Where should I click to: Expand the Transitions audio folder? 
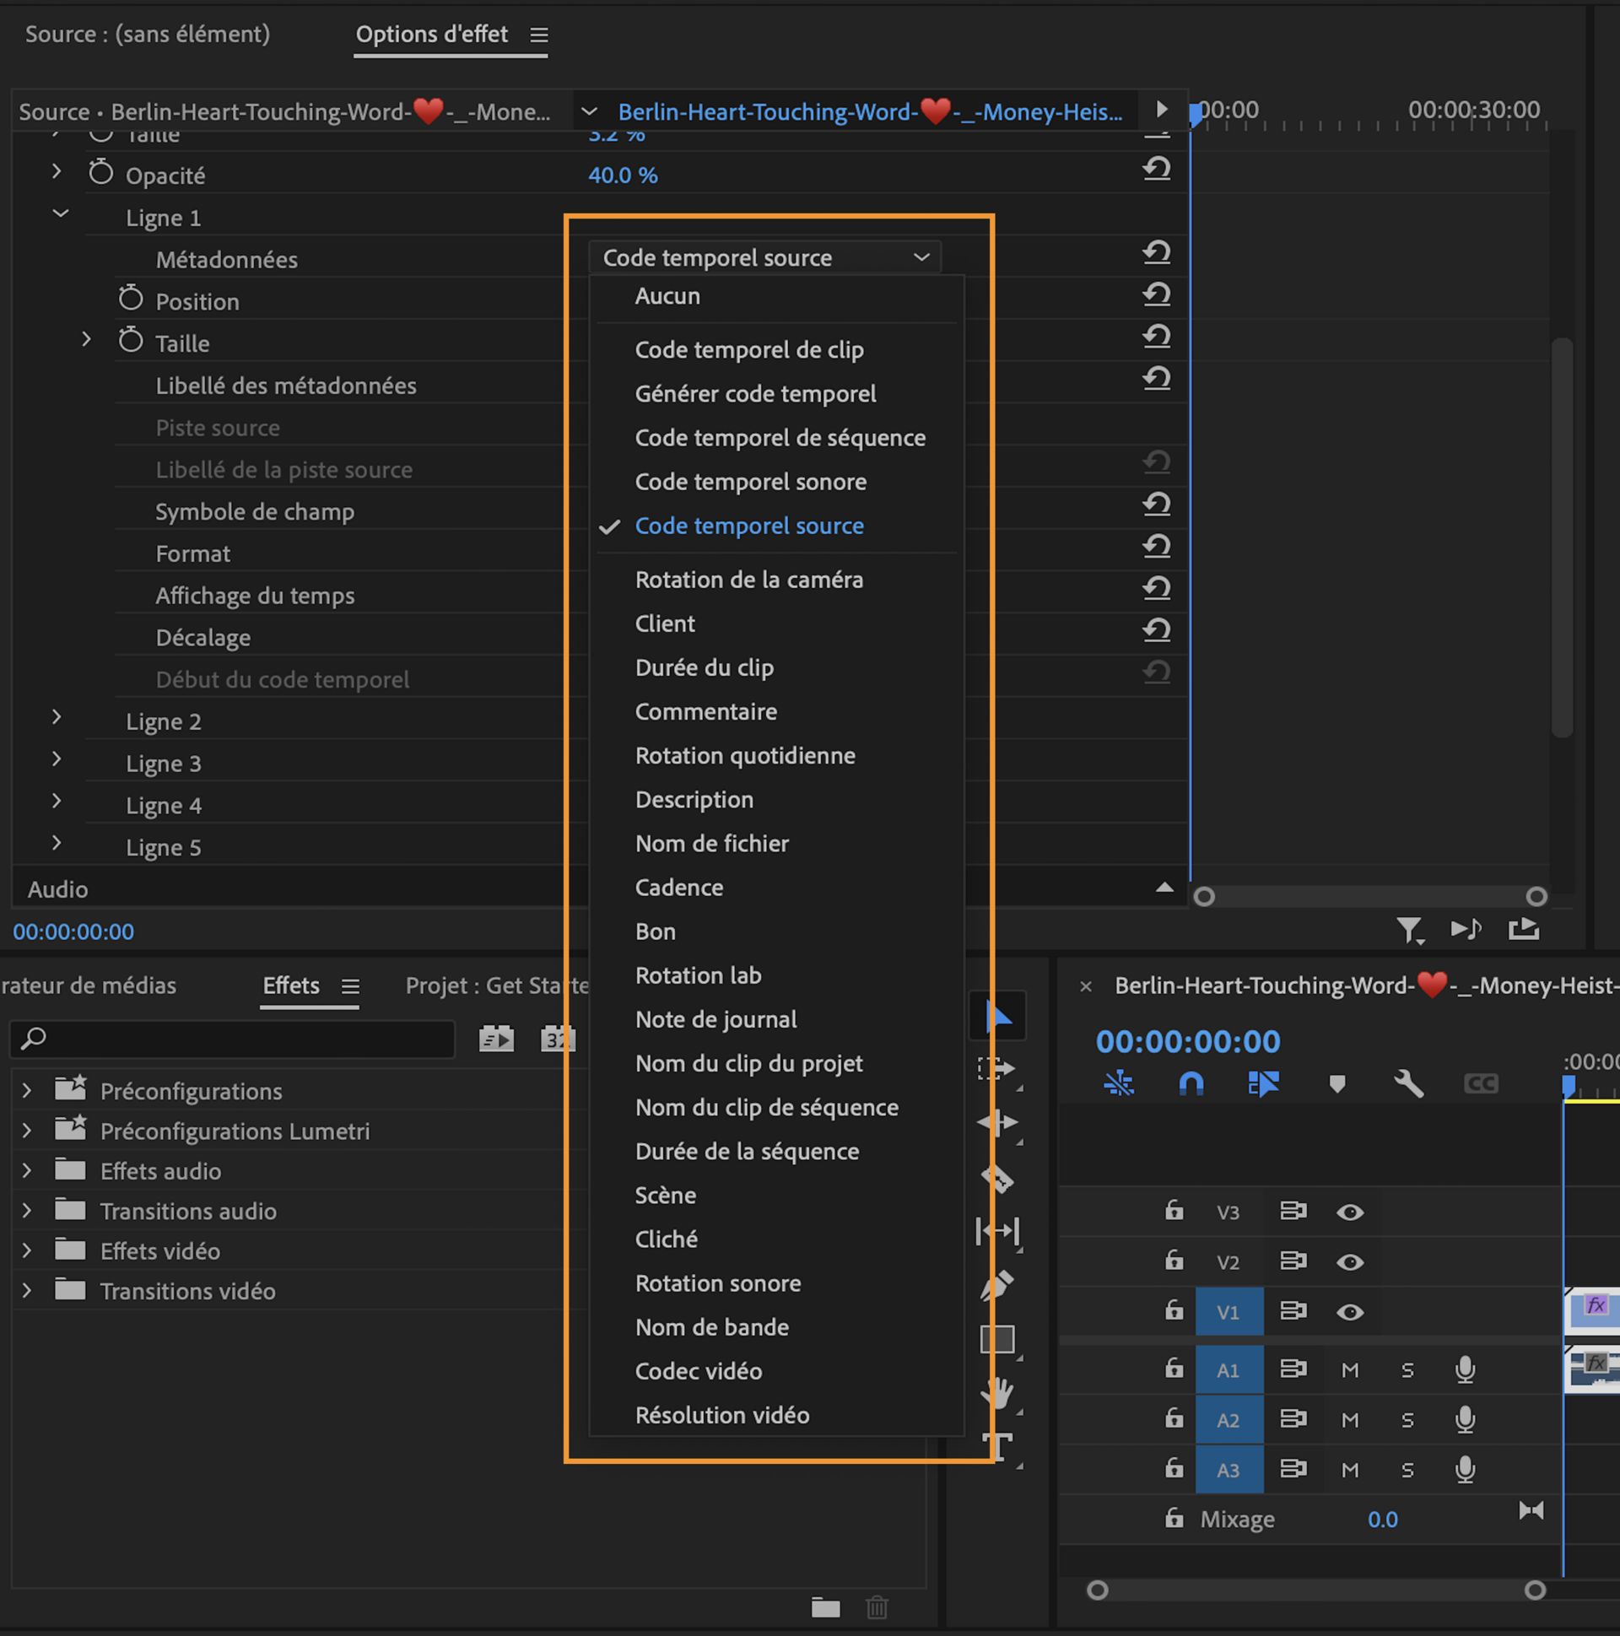[26, 1211]
